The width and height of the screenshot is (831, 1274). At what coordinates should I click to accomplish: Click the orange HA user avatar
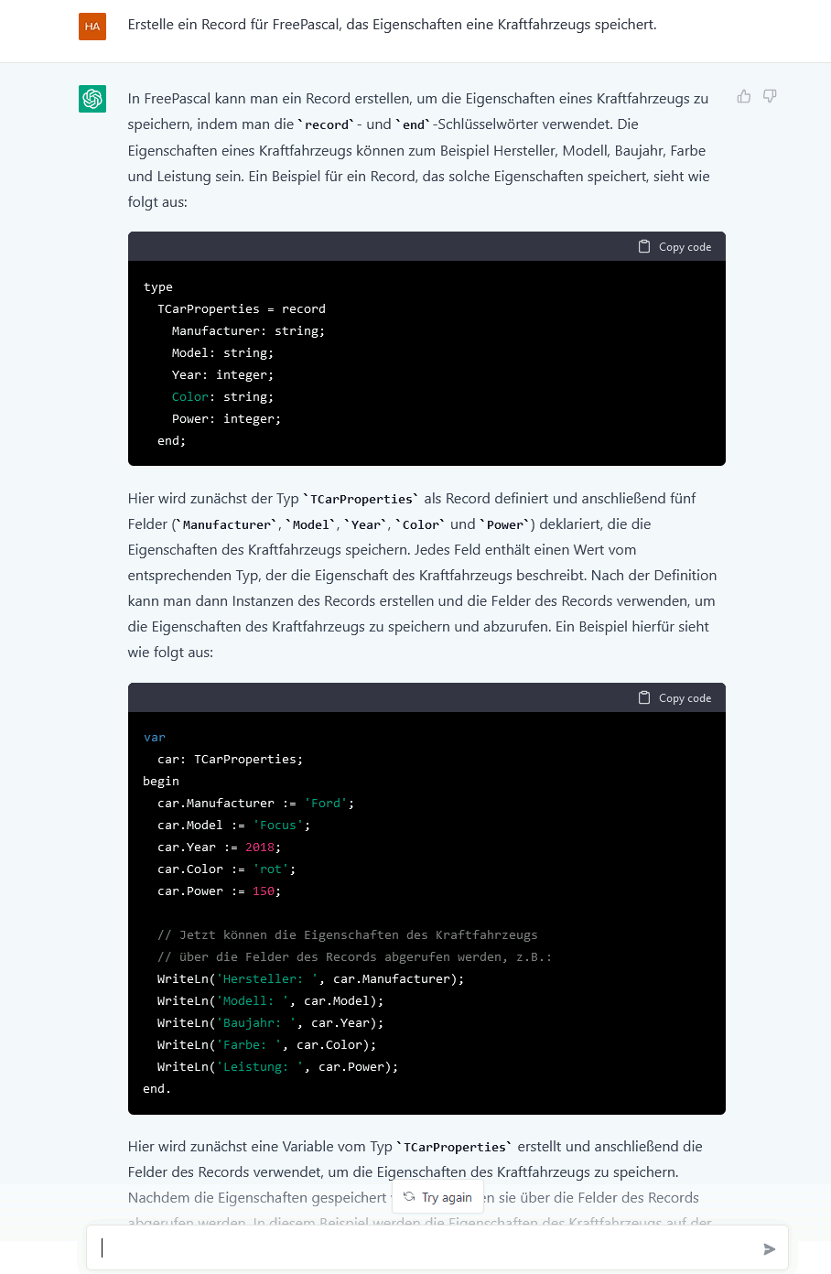pyautogui.click(x=92, y=27)
